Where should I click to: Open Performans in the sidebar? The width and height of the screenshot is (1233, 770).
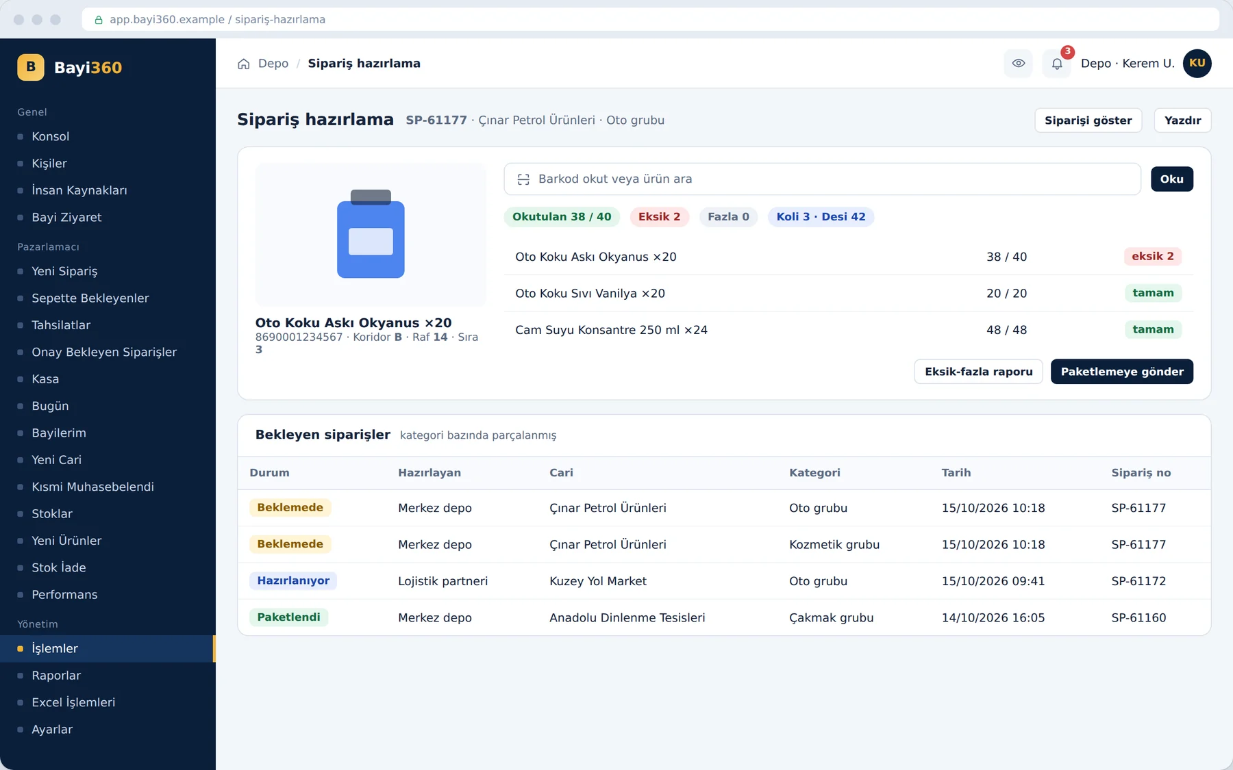108,595
